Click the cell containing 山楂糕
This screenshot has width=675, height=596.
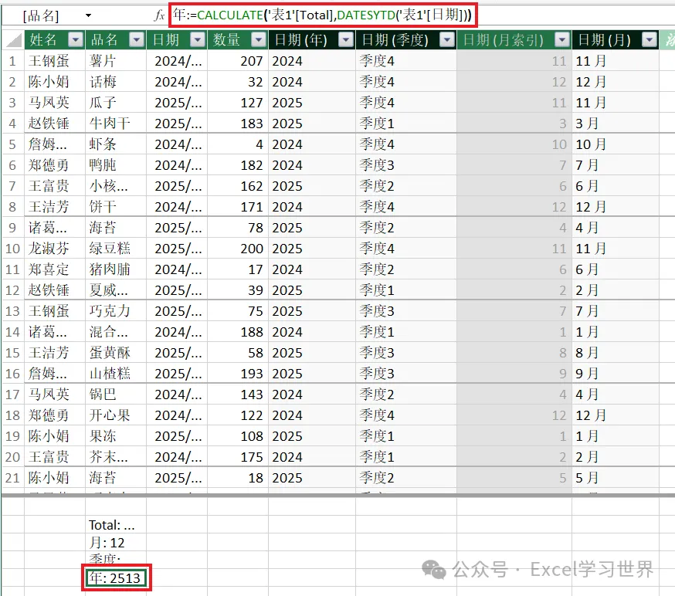click(x=116, y=374)
